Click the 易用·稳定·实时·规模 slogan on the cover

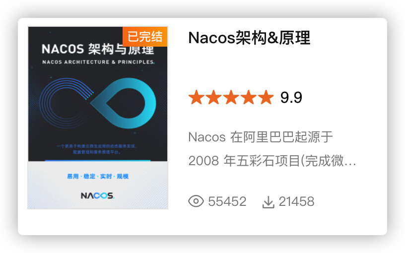[x=98, y=176]
